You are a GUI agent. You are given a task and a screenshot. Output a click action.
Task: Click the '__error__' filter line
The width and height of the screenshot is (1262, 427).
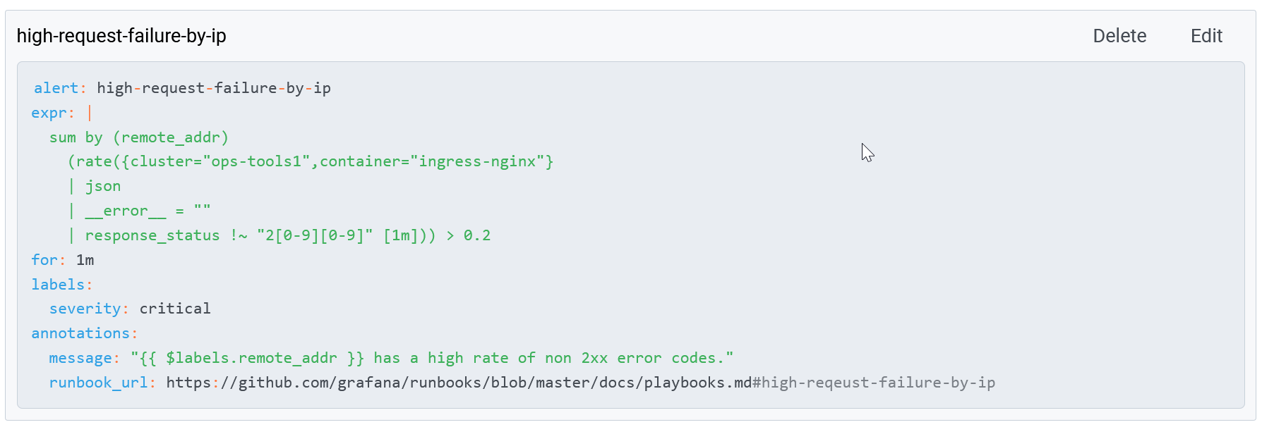point(140,211)
